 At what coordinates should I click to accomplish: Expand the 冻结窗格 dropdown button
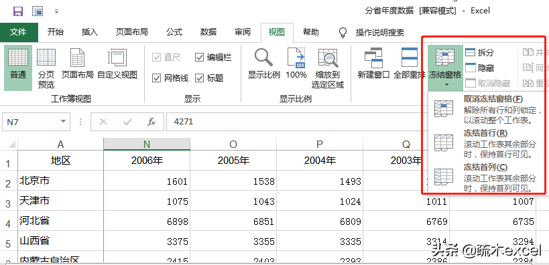pos(444,68)
